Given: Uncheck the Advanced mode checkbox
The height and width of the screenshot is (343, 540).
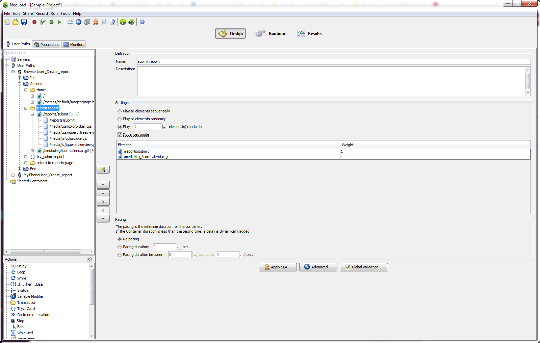Looking at the screenshot, I should point(120,135).
